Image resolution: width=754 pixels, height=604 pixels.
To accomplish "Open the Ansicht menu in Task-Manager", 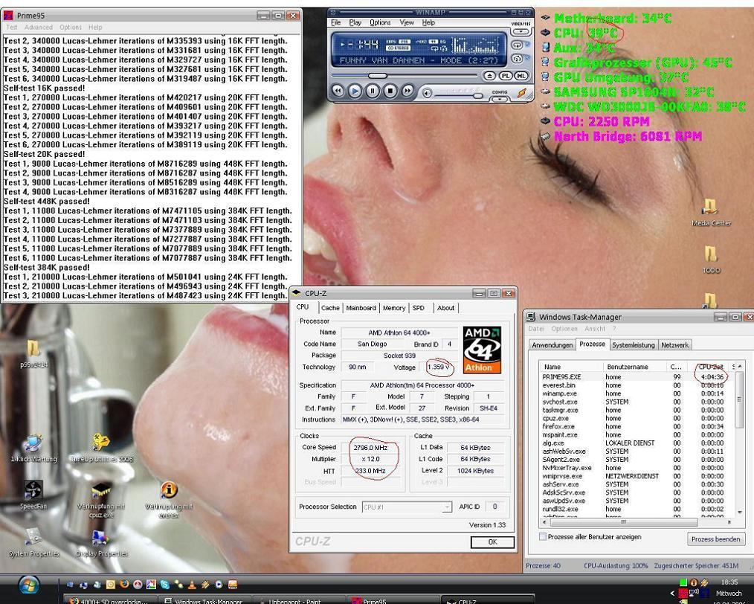I will (595, 329).
